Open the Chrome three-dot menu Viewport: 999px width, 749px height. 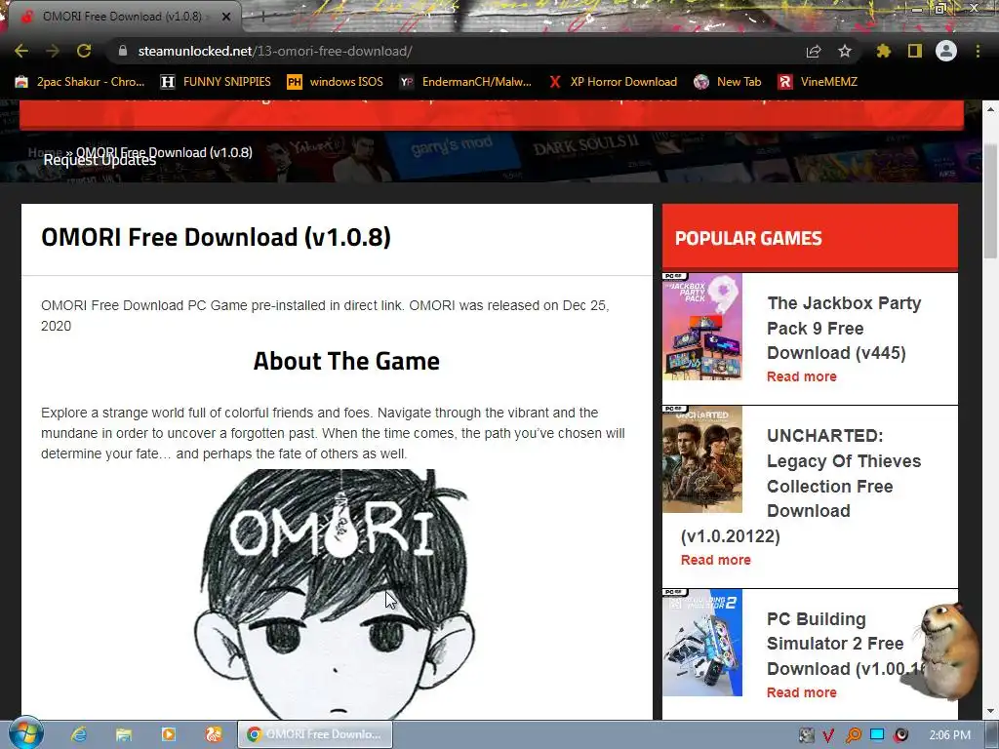978,51
